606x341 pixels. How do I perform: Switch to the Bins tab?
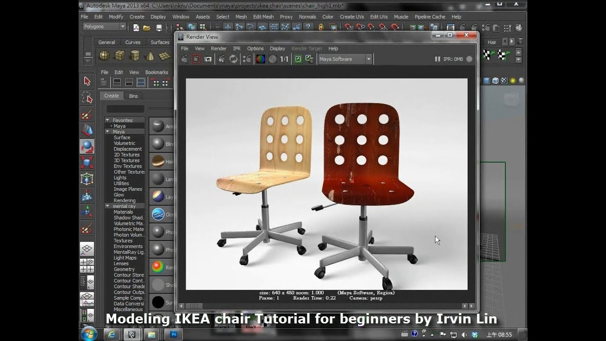[x=134, y=96]
